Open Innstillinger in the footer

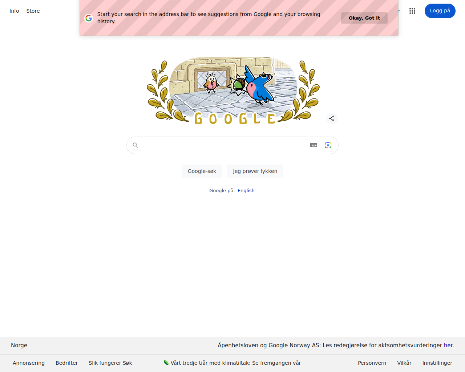pyautogui.click(x=437, y=363)
